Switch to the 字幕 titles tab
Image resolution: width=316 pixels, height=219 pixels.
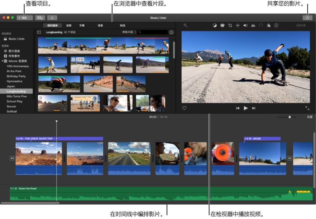[82, 25]
